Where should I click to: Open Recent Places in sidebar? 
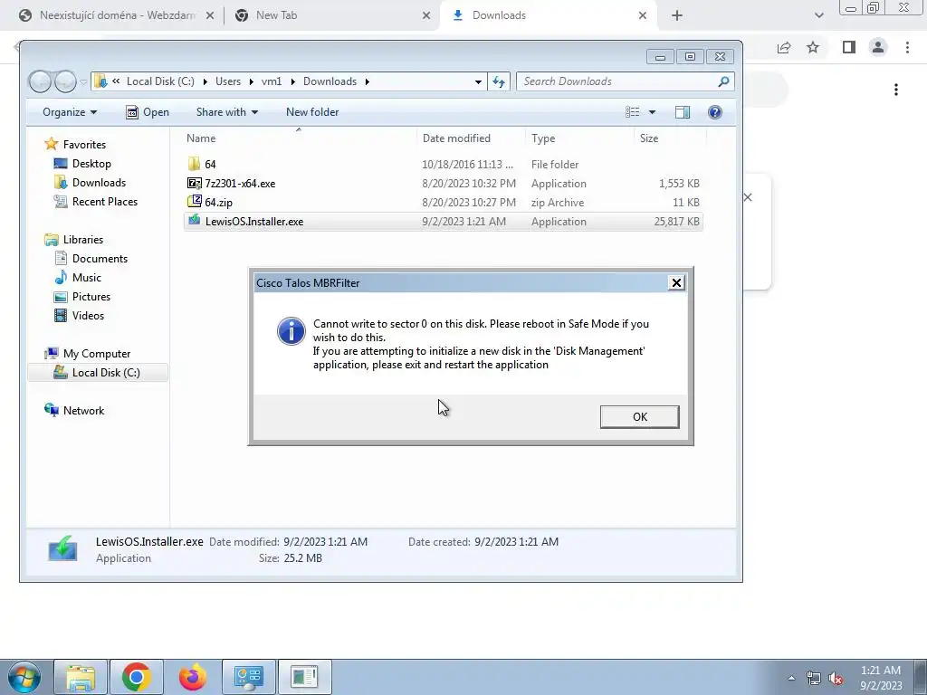[x=104, y=202]
